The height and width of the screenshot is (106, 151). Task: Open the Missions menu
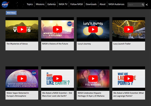[40, 4]
